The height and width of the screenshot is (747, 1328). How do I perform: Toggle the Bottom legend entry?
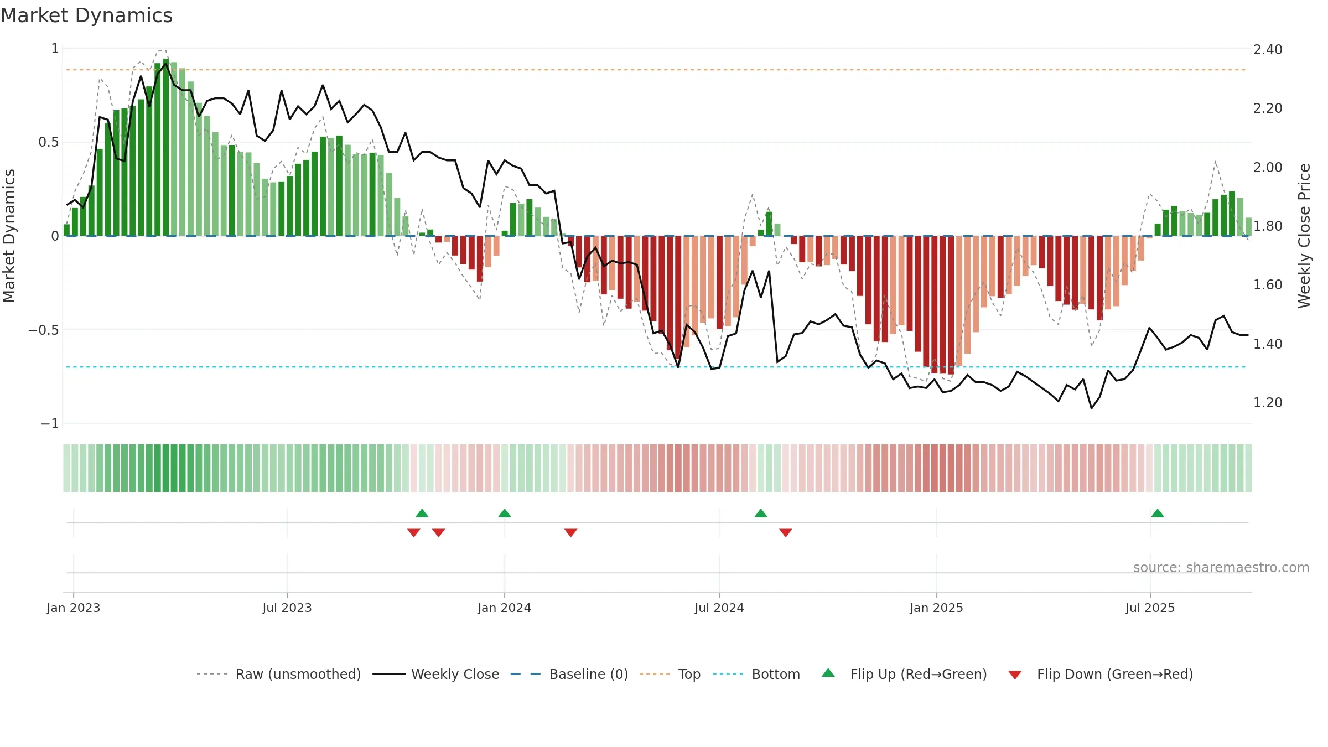[756, 674]
